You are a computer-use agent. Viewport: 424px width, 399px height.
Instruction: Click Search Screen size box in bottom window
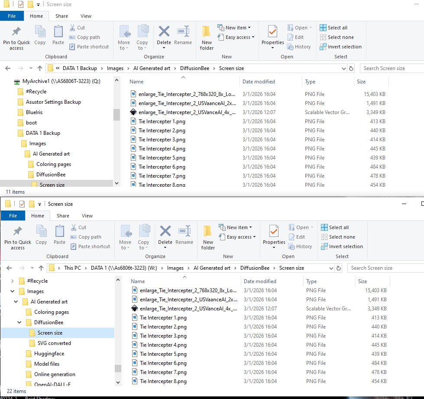[385, 268]
